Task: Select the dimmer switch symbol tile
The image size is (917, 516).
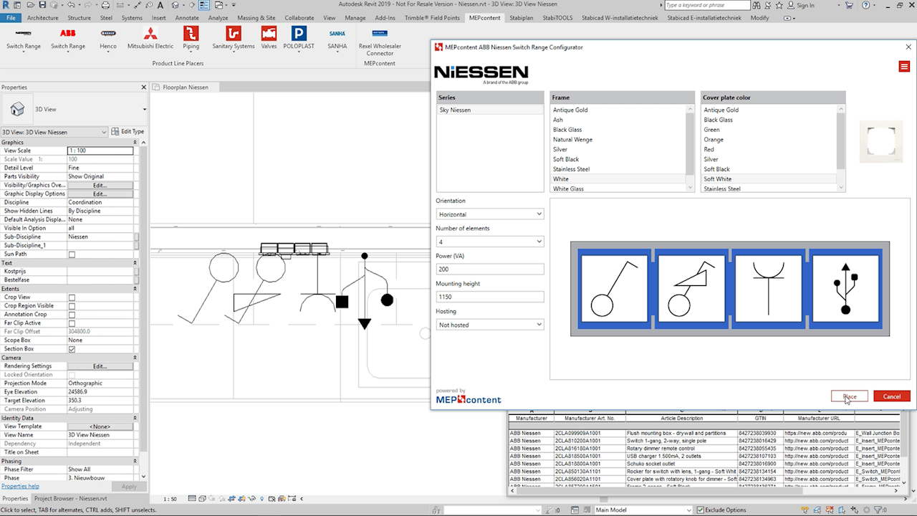Action: (x=692, y=289)
